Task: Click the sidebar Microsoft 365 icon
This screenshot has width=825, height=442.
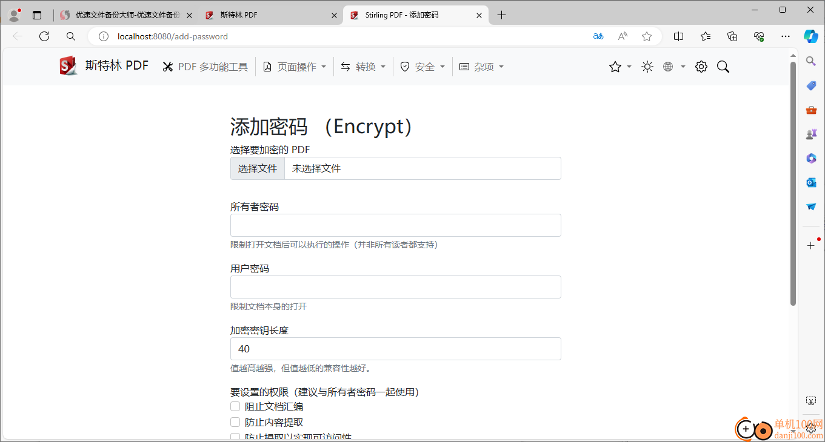Action: tap(811, 158)
